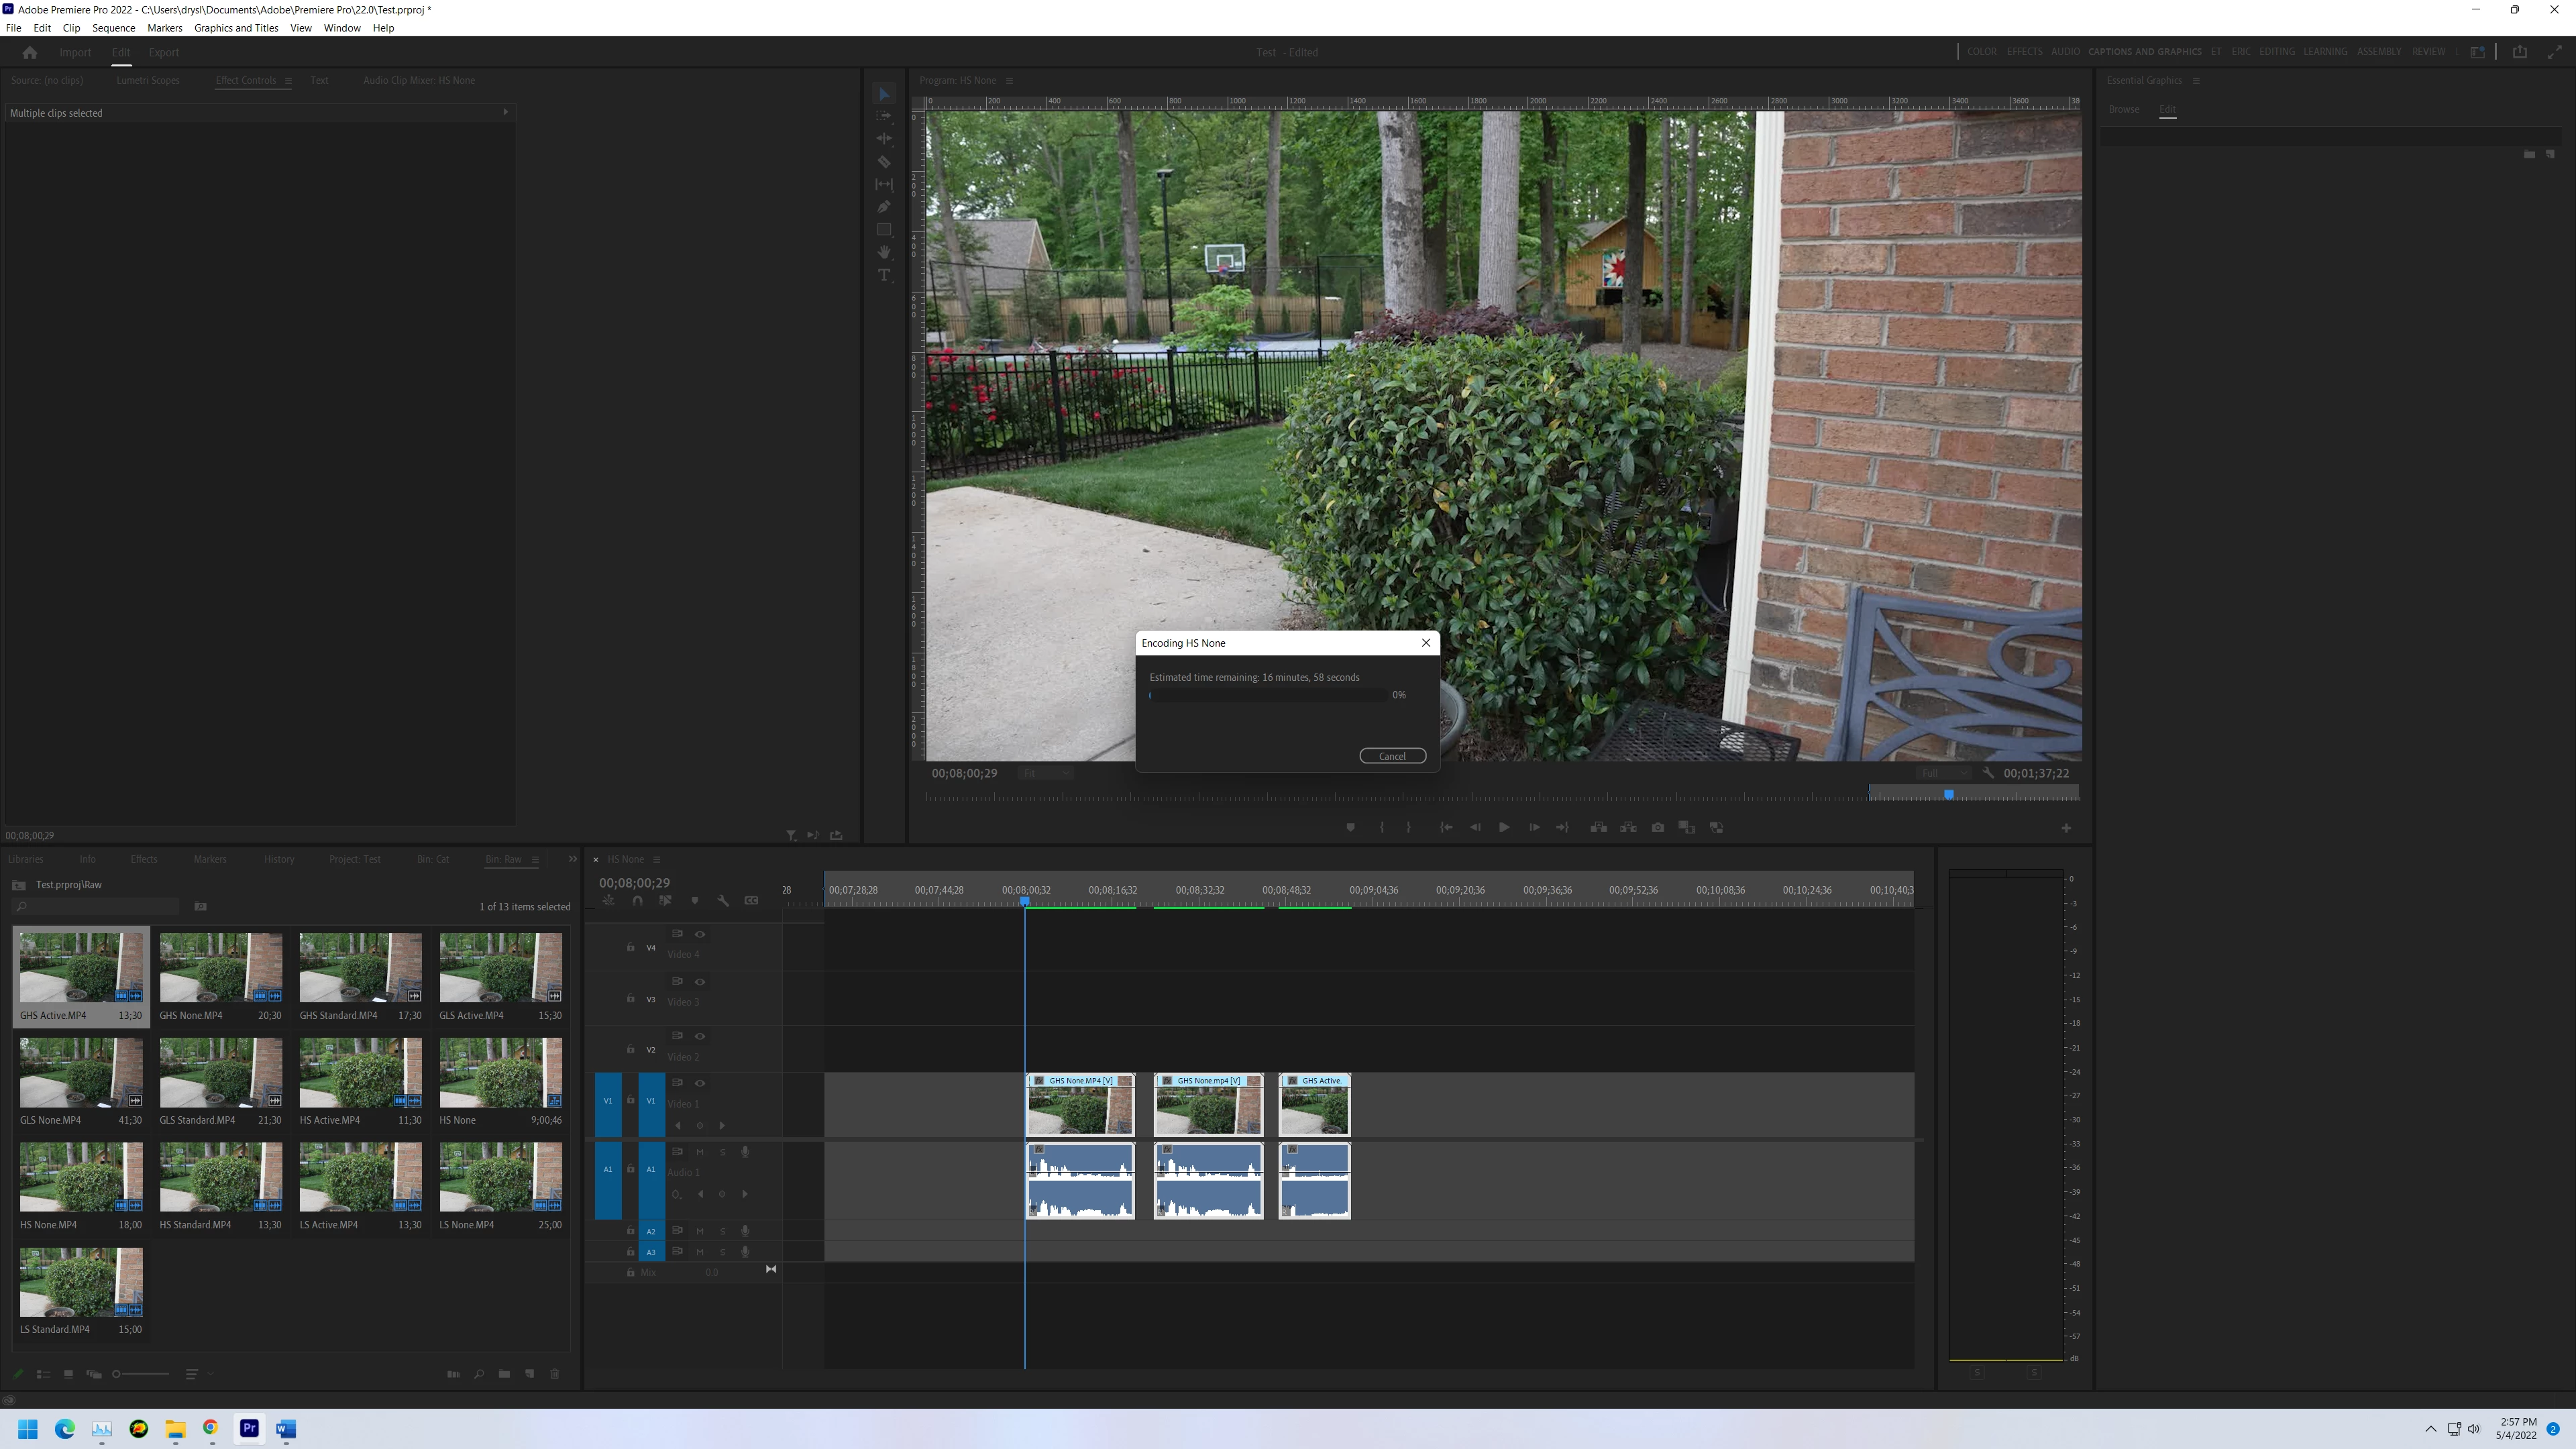The height and width of the screenshot is (1449, 2576).
Task: Select the Hand tool
Action: [884, 252]
